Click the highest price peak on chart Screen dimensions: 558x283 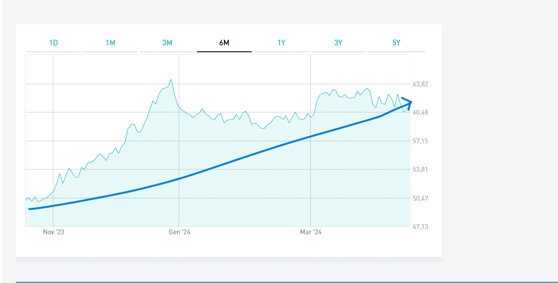click(x=171, y=79)
